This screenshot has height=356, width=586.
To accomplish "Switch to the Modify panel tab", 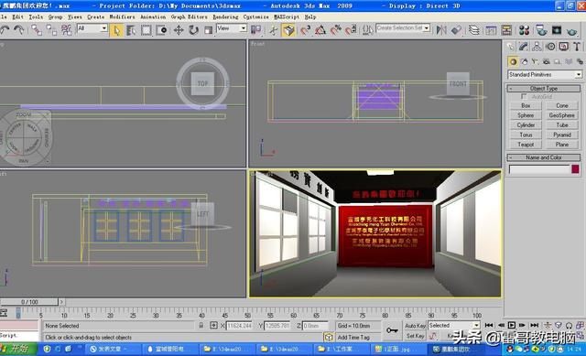I will pyautogui.click(x=523, y=47).
